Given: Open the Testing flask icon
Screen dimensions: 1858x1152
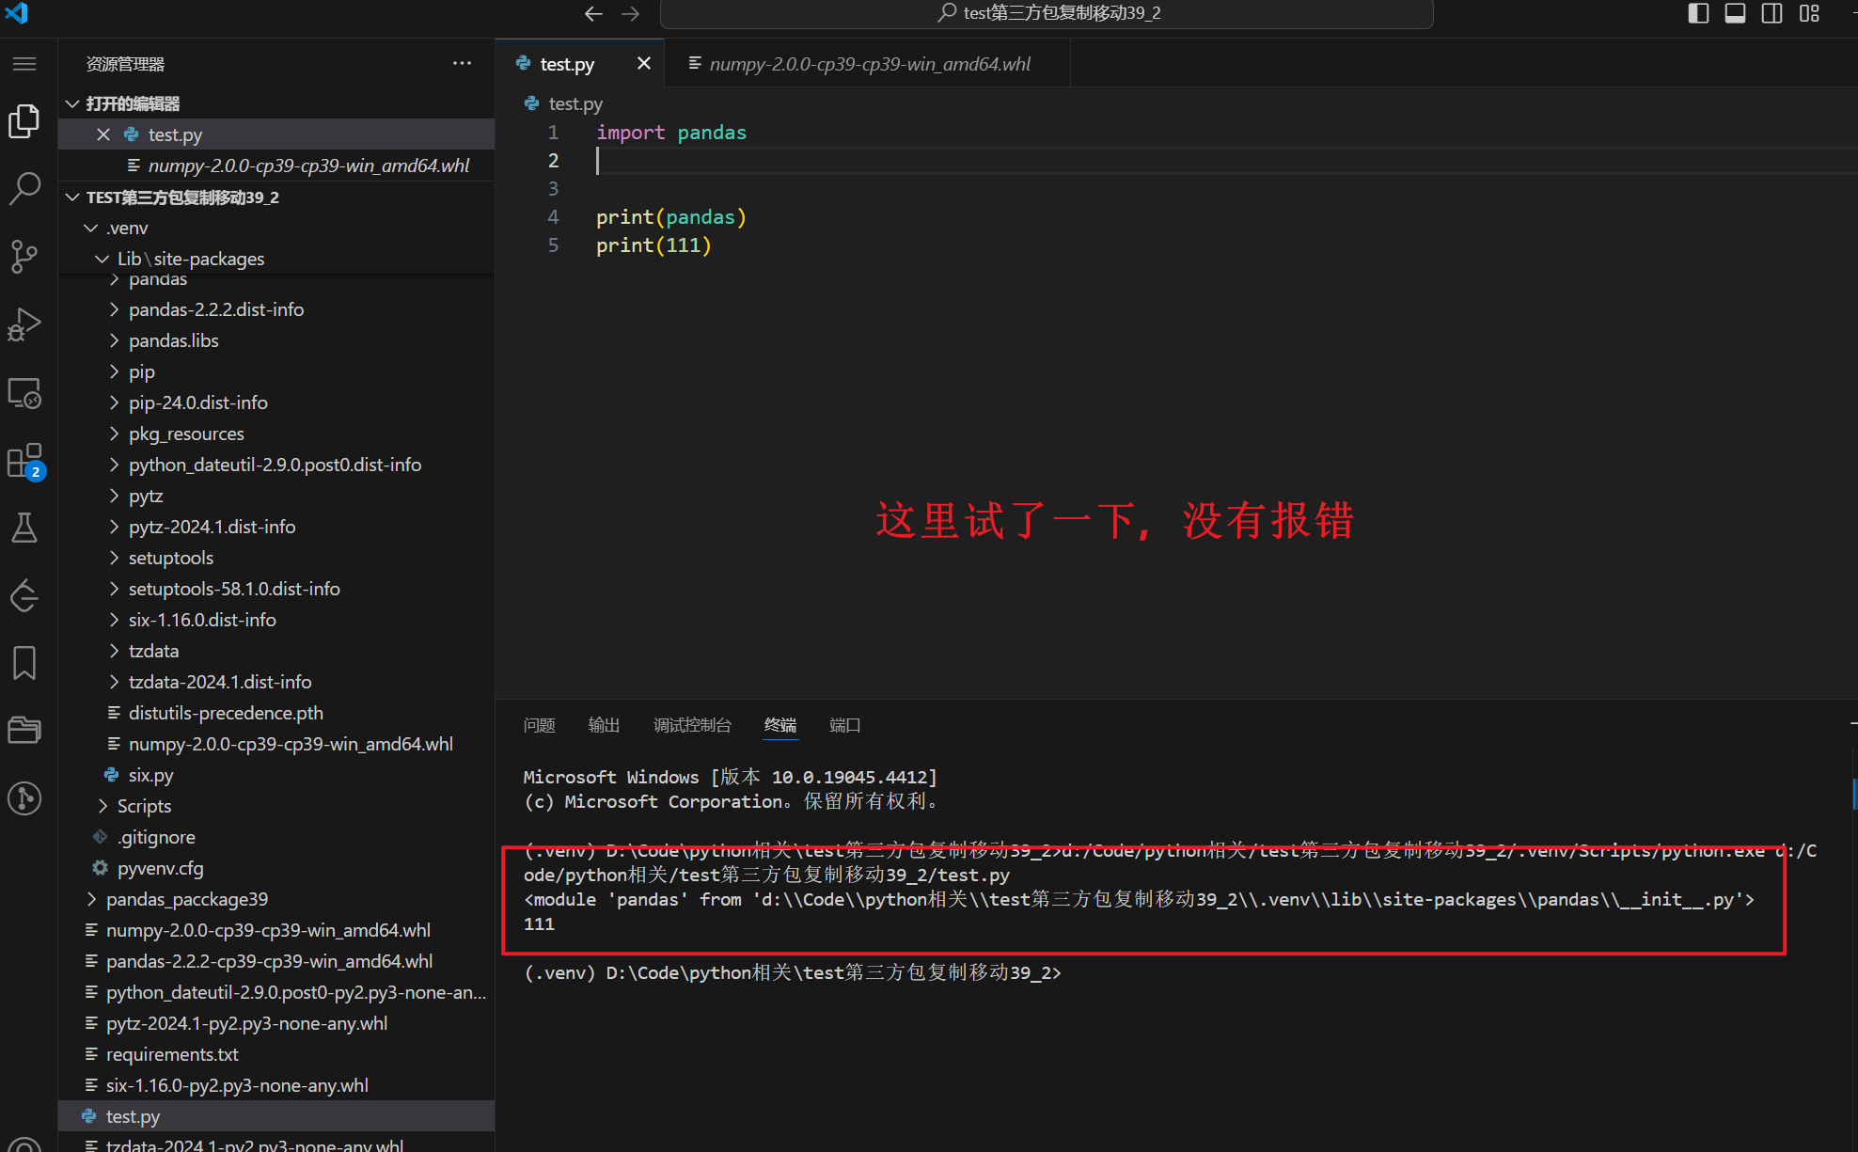Looking at the screenshot, I should (x=24, y=528).
